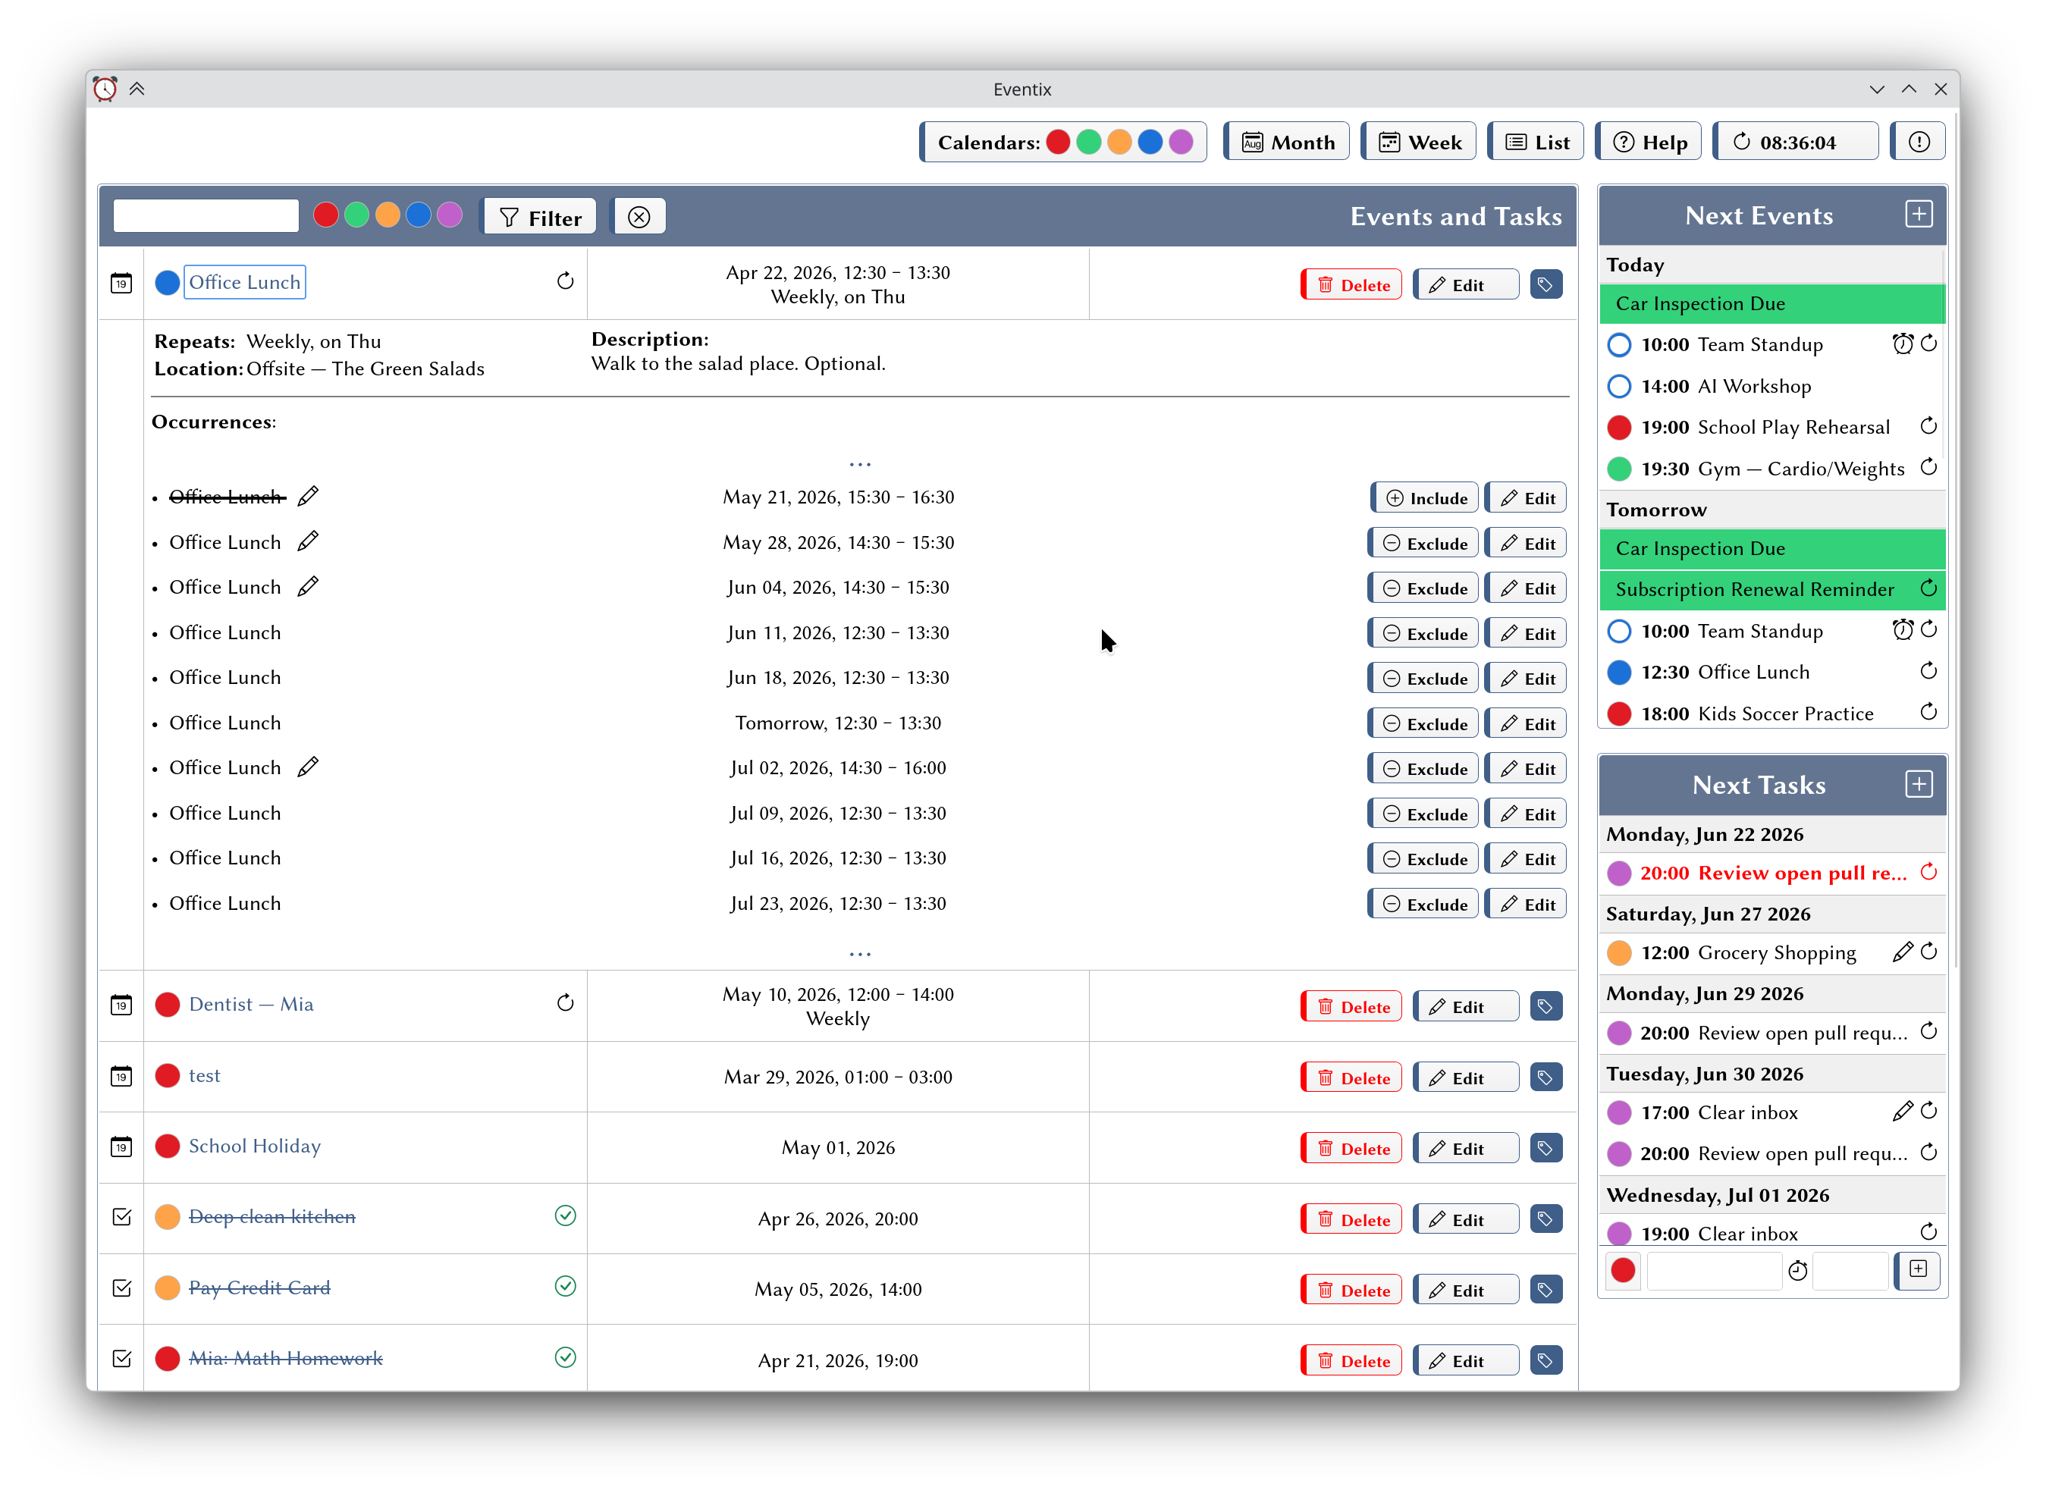Switch to the Month view
The image size is (2046, 1493).
[1287, 142]
